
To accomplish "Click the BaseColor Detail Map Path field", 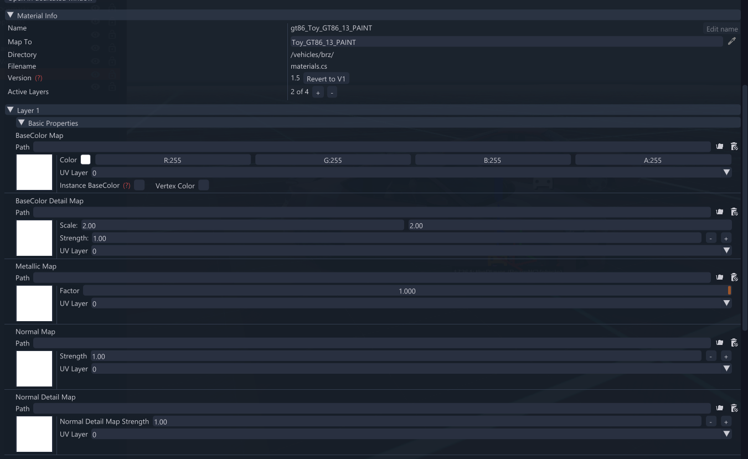I will tap(372, 212).
